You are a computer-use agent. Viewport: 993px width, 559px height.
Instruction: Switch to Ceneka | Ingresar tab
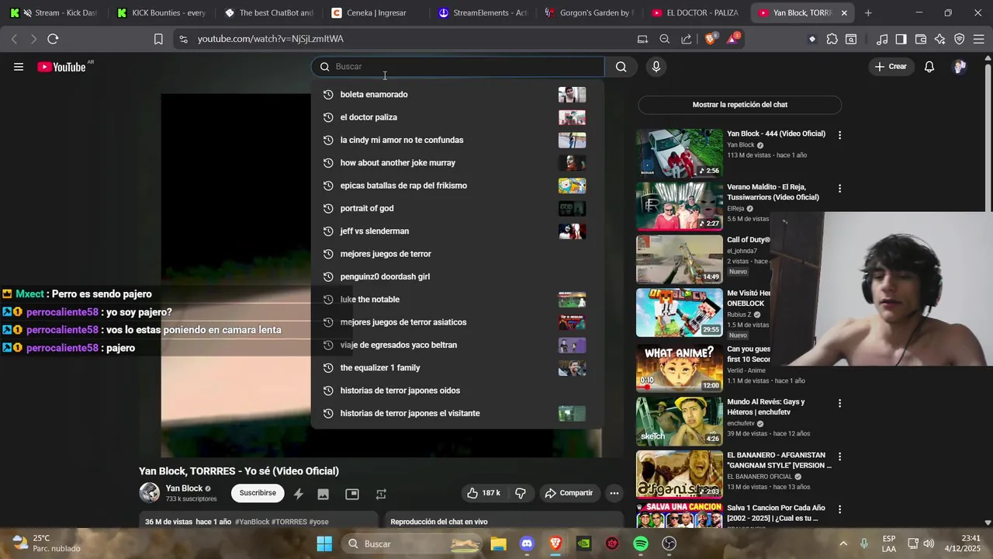tap(375, 12)
